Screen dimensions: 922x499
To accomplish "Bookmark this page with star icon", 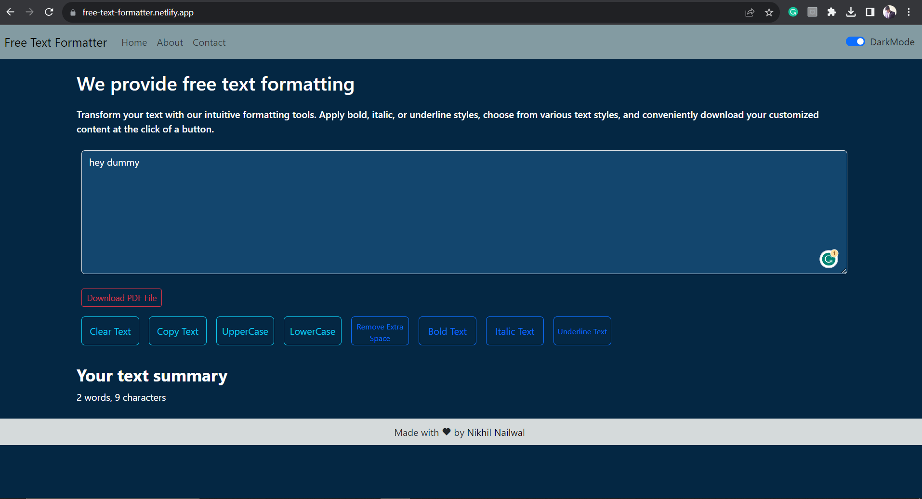I will pyautogui.click(x=769, y=13).
